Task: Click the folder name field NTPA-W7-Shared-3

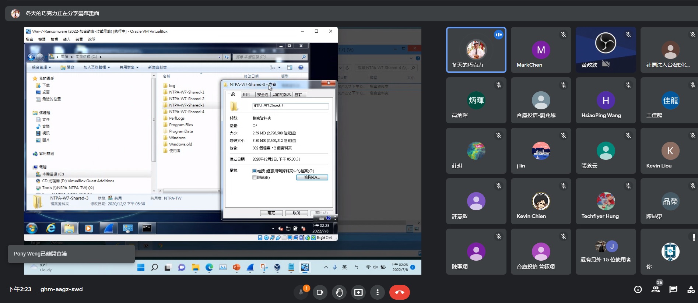Action: (291, 106)
